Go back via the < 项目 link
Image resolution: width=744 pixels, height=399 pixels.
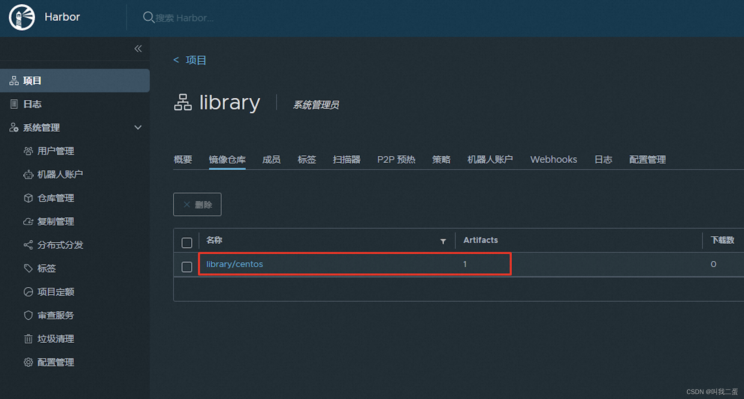coord(190,60)
